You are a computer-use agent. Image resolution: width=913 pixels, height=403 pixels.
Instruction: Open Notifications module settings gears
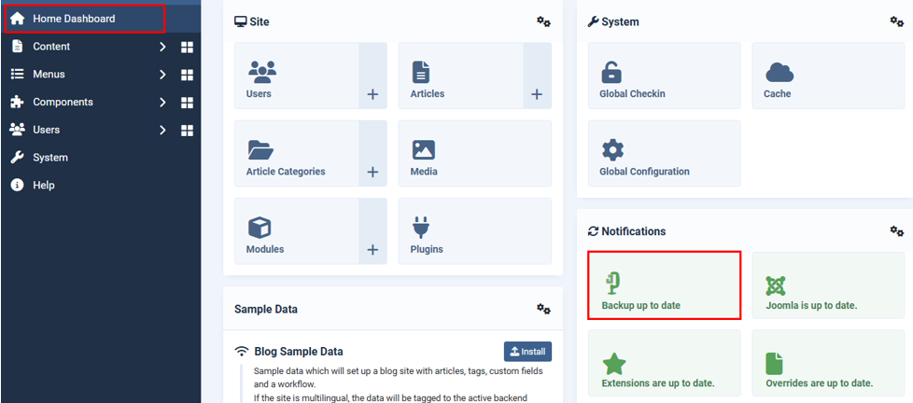(x=897, y=230)
